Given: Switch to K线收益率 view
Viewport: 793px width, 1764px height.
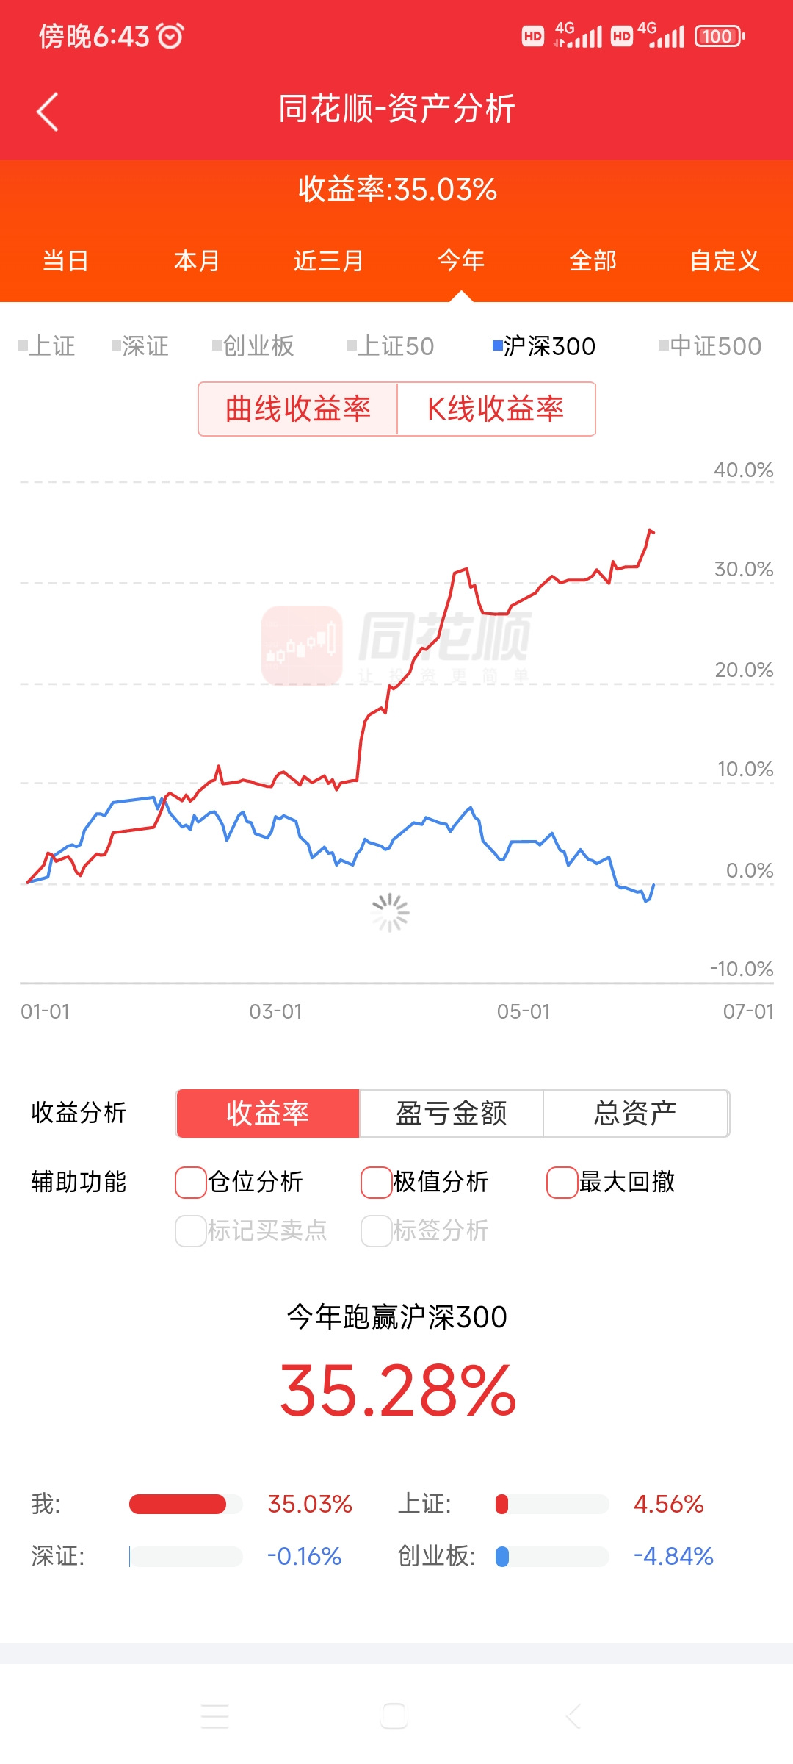Looking at the screenshot, I should tap(496, 409).
